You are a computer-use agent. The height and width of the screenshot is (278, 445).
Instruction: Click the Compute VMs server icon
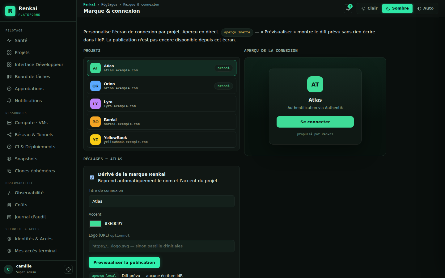click(9, 123)
